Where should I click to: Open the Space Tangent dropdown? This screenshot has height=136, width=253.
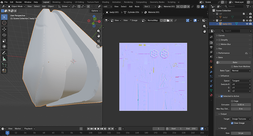click(x=241, y=81)
